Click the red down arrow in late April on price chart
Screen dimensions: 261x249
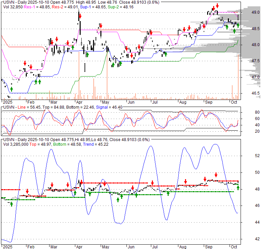(100, 25)
